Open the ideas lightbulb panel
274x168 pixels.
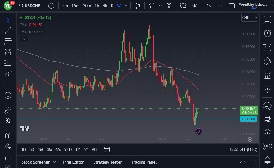pos(267,89)
